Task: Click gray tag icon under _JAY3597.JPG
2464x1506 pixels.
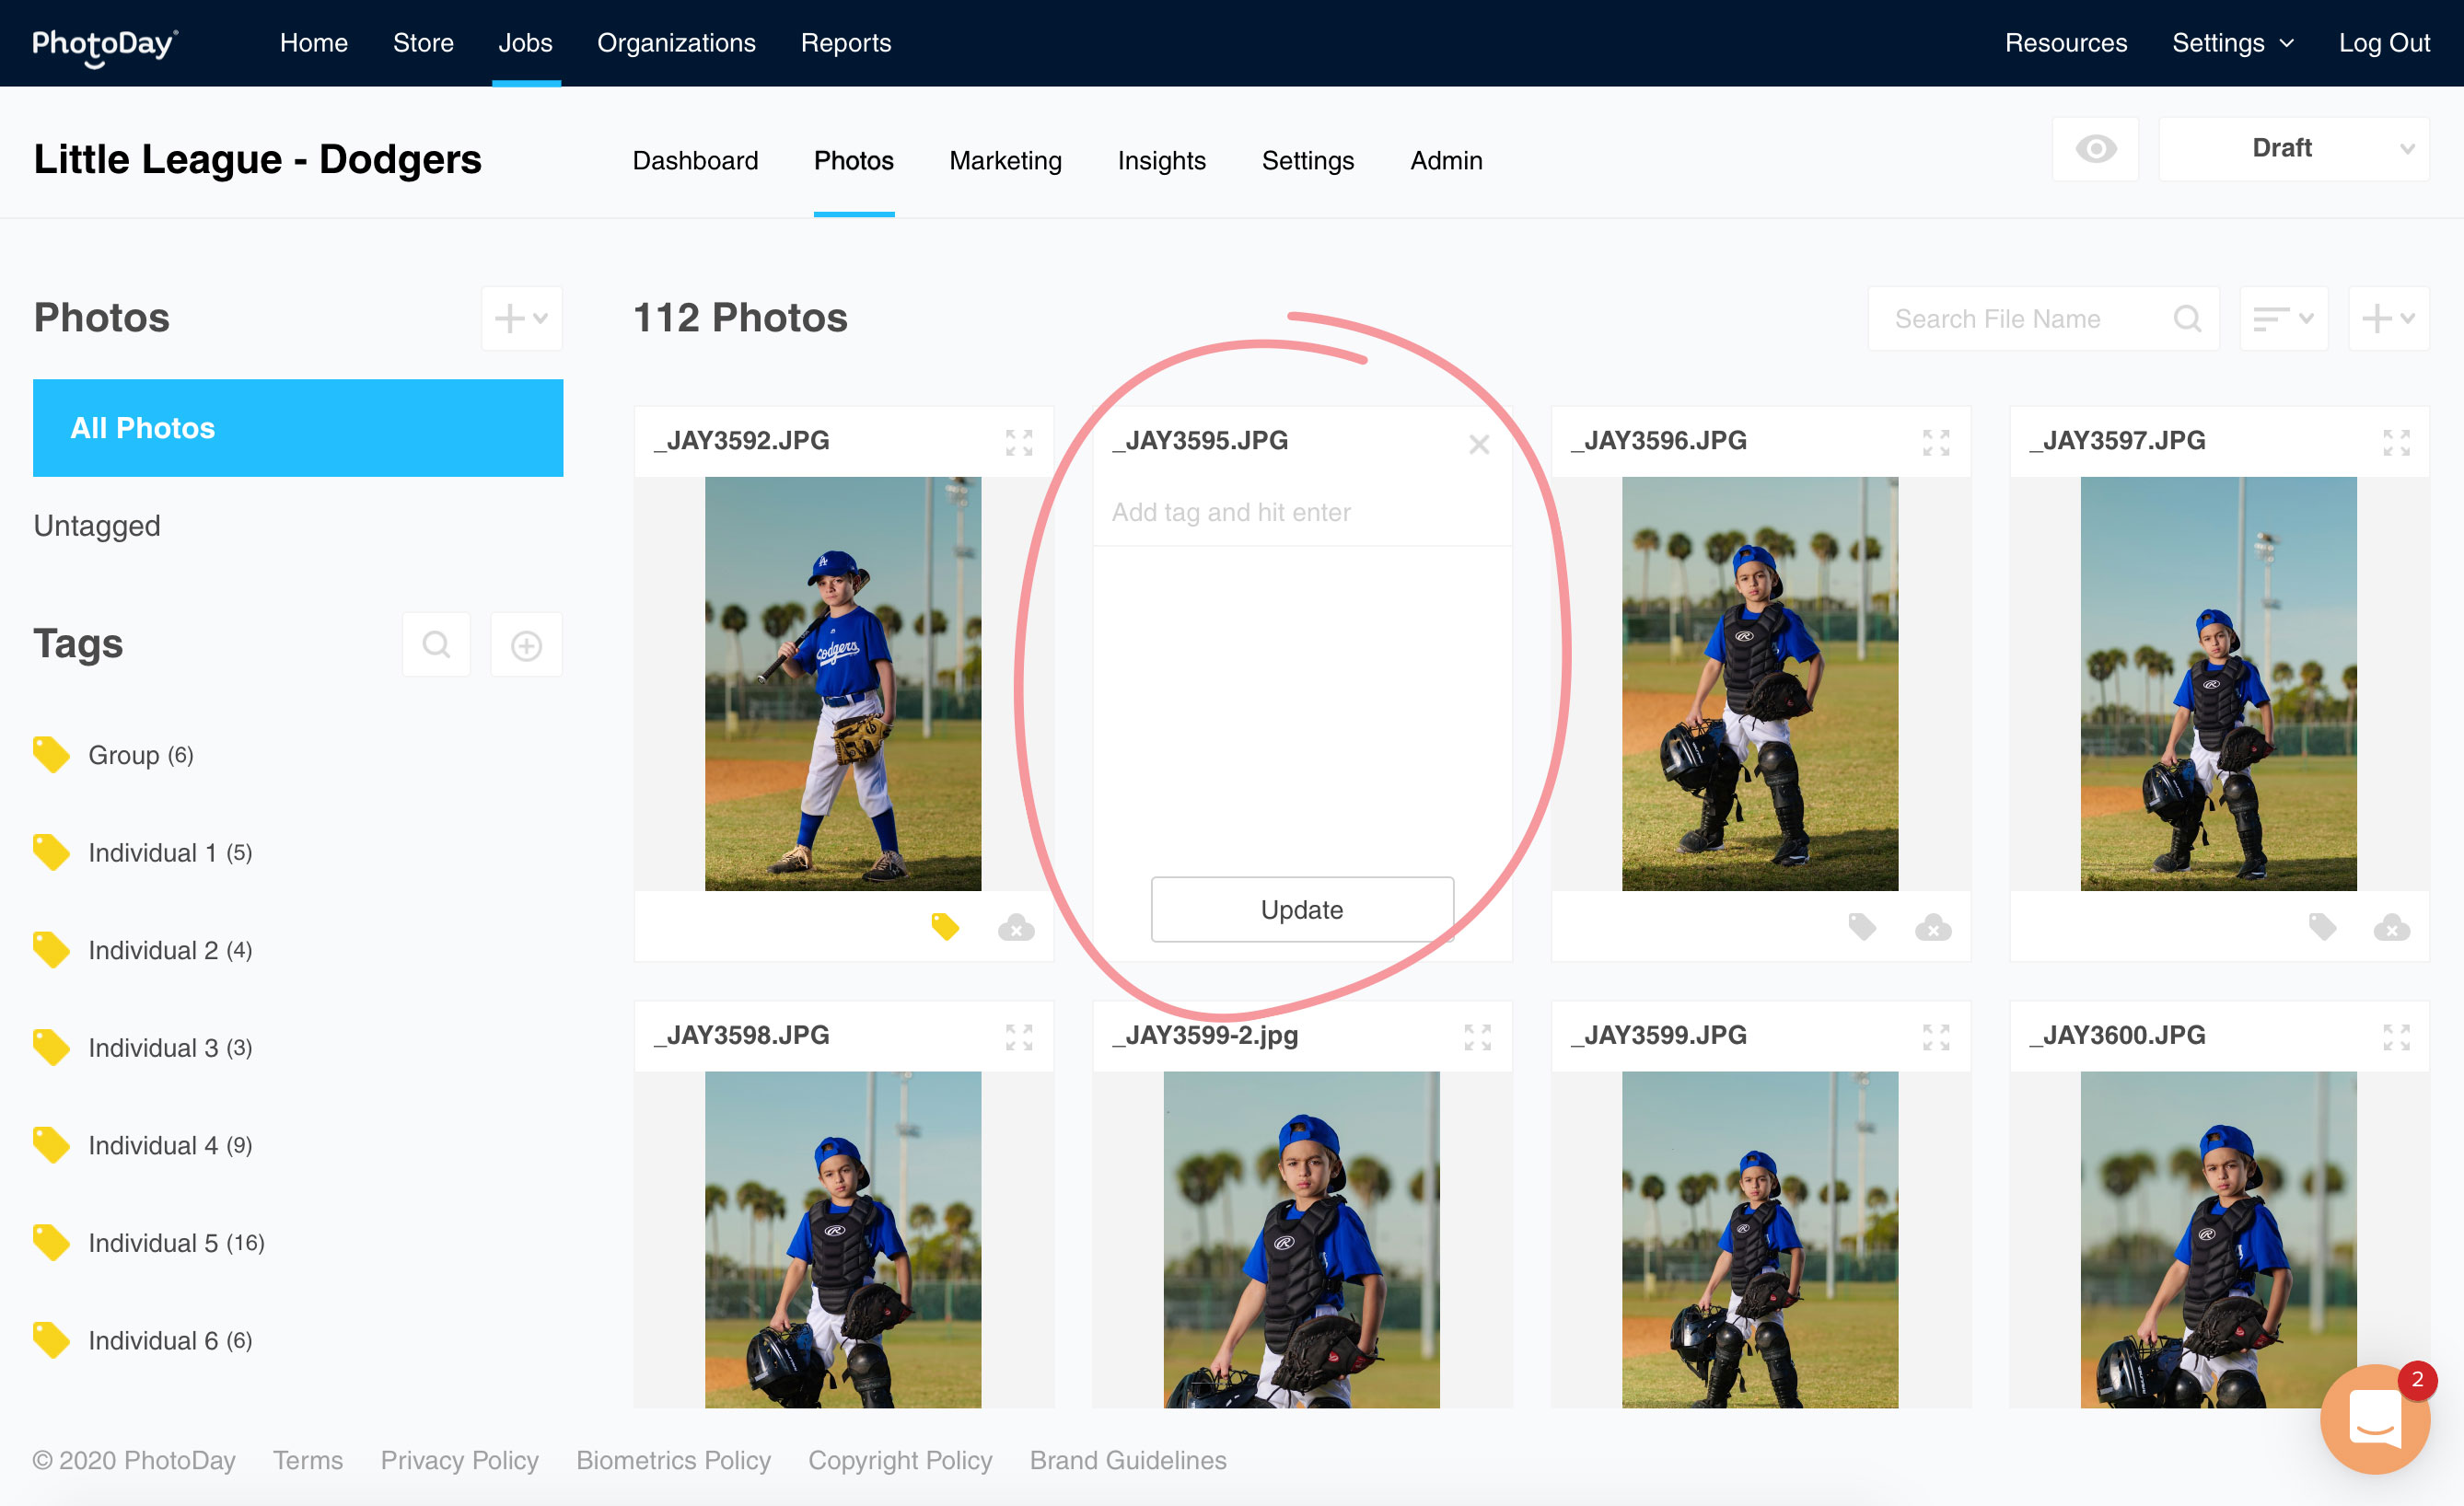Action: [x=2321, y=927]
